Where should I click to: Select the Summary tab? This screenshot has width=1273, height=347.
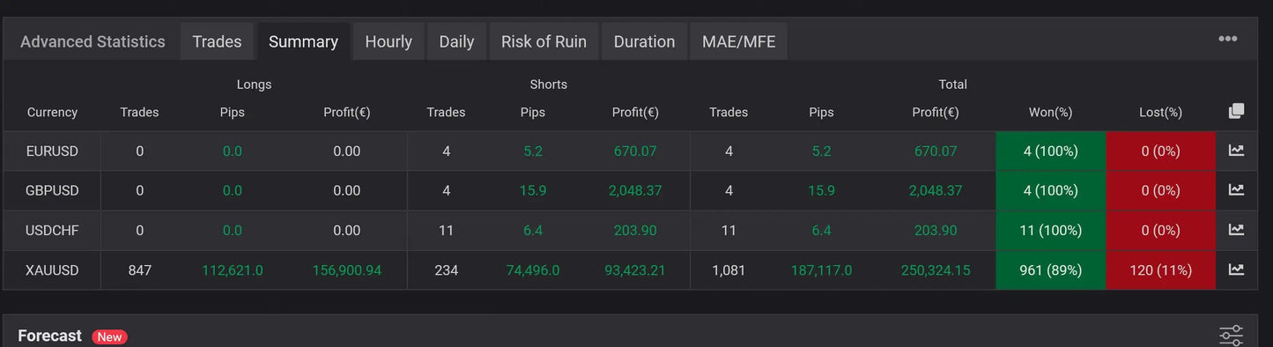click(303, 41)
